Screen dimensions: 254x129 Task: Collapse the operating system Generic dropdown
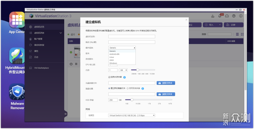pos(122,48)
